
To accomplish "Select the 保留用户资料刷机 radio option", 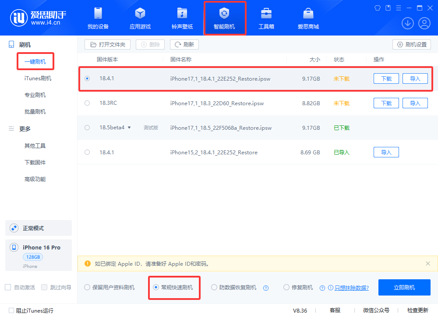I will tap(87, 288).
